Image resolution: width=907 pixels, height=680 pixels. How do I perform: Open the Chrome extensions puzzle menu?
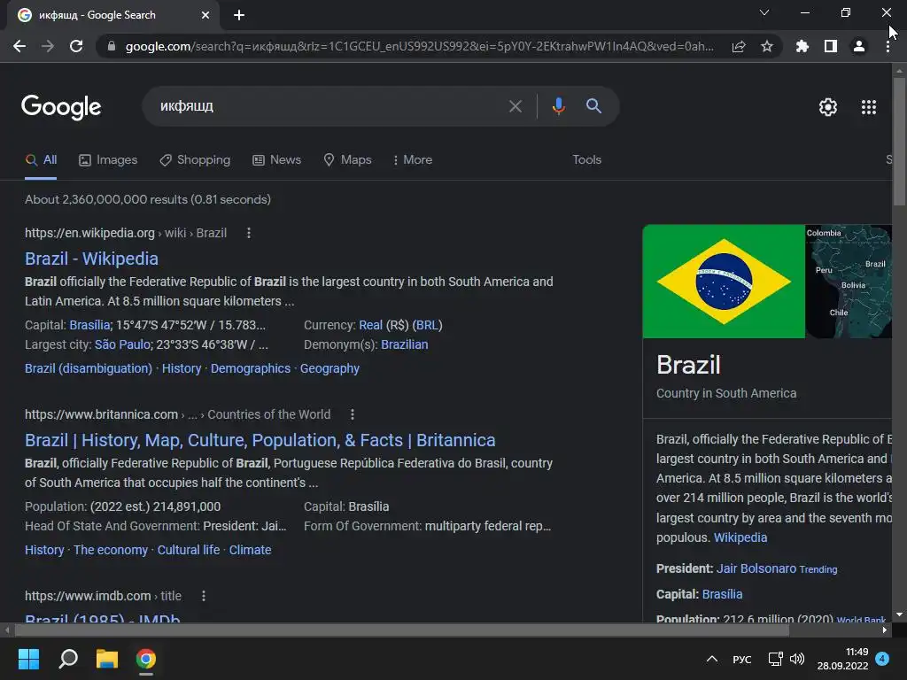(x=802, y=46)
